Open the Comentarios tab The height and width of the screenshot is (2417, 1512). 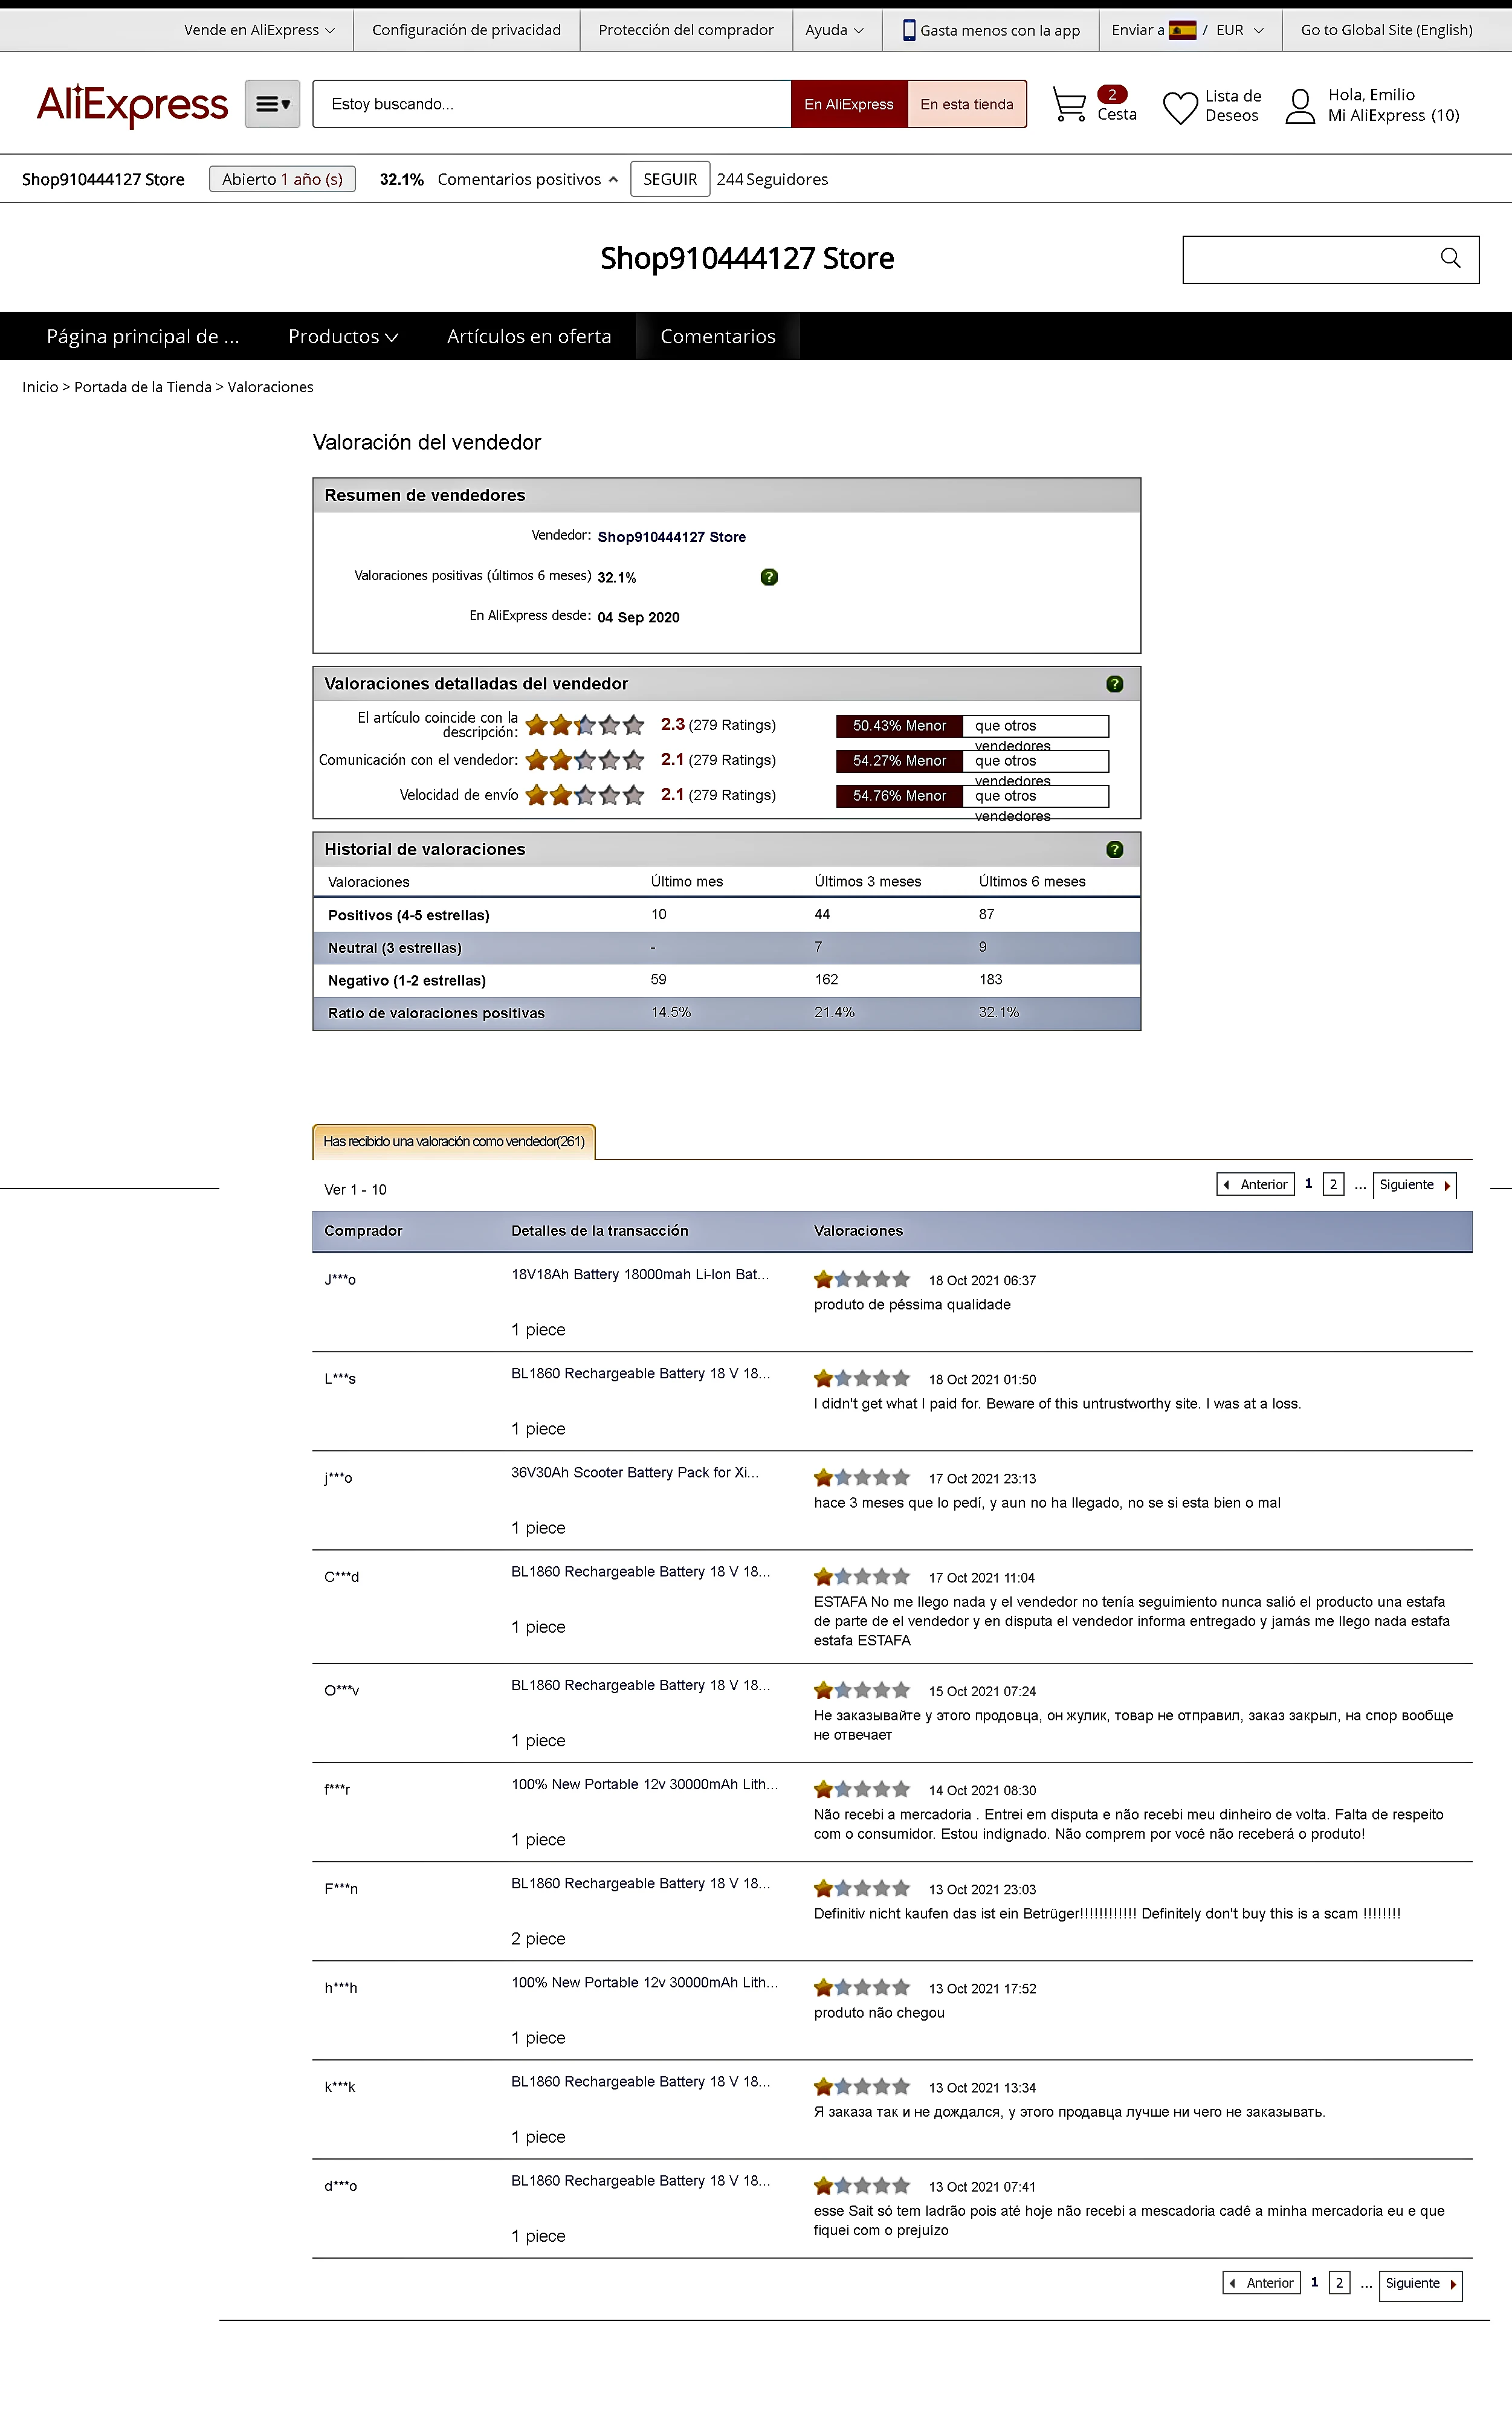[x=717, y=337]
